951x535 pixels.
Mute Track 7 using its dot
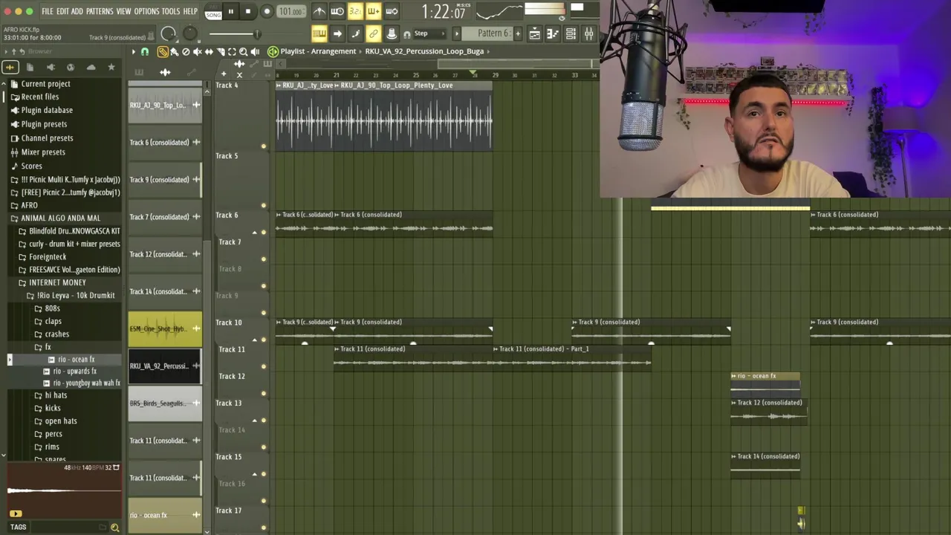point(263,259)
